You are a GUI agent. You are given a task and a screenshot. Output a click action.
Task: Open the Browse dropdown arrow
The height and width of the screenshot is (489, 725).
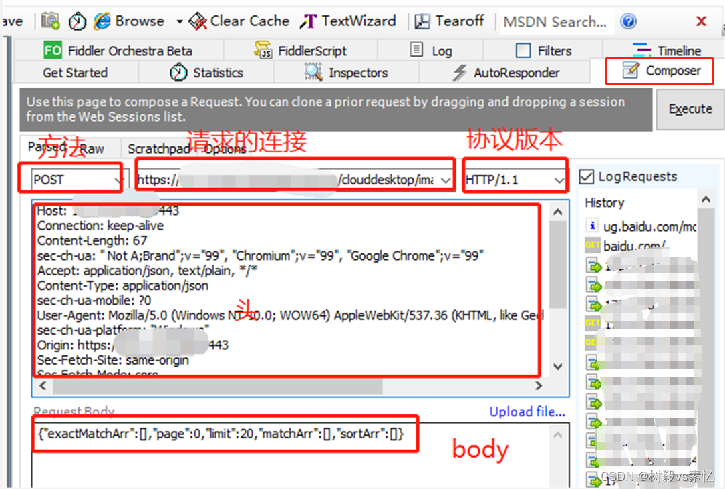click(x=179, y=21)
